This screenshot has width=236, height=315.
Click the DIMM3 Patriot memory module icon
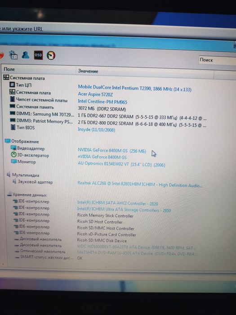13,120
